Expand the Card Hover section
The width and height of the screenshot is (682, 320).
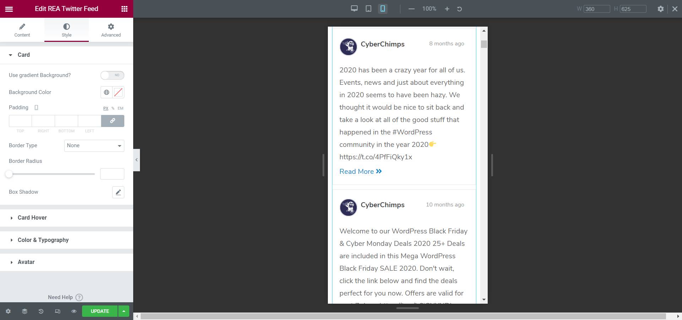66,217
